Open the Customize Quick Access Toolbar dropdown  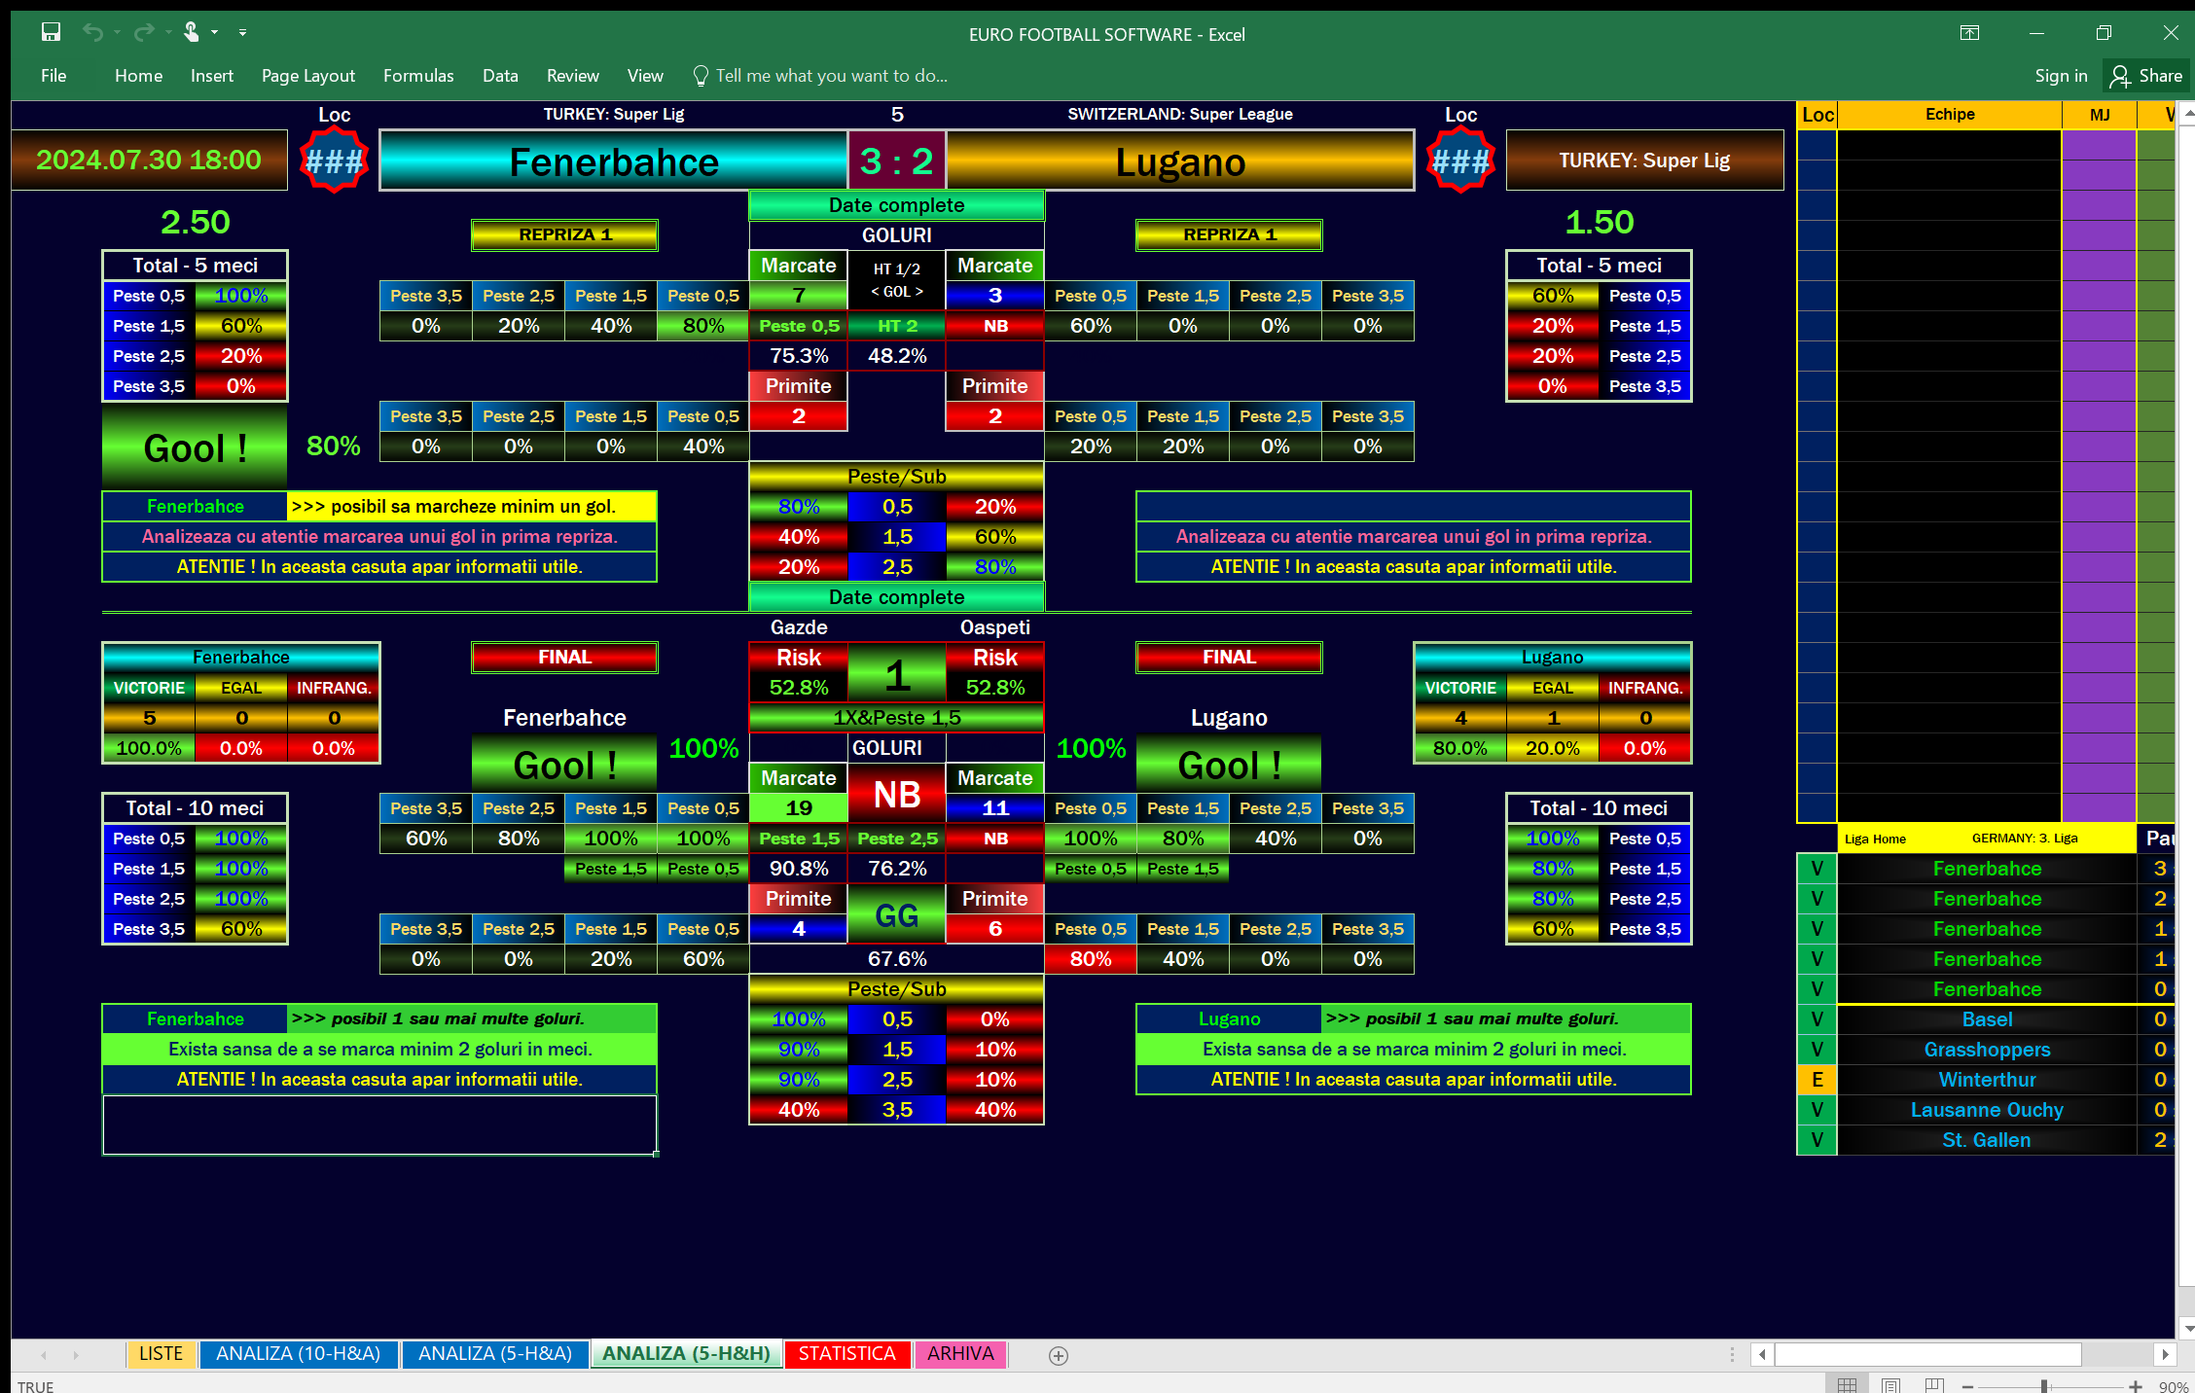coord(242,32)
